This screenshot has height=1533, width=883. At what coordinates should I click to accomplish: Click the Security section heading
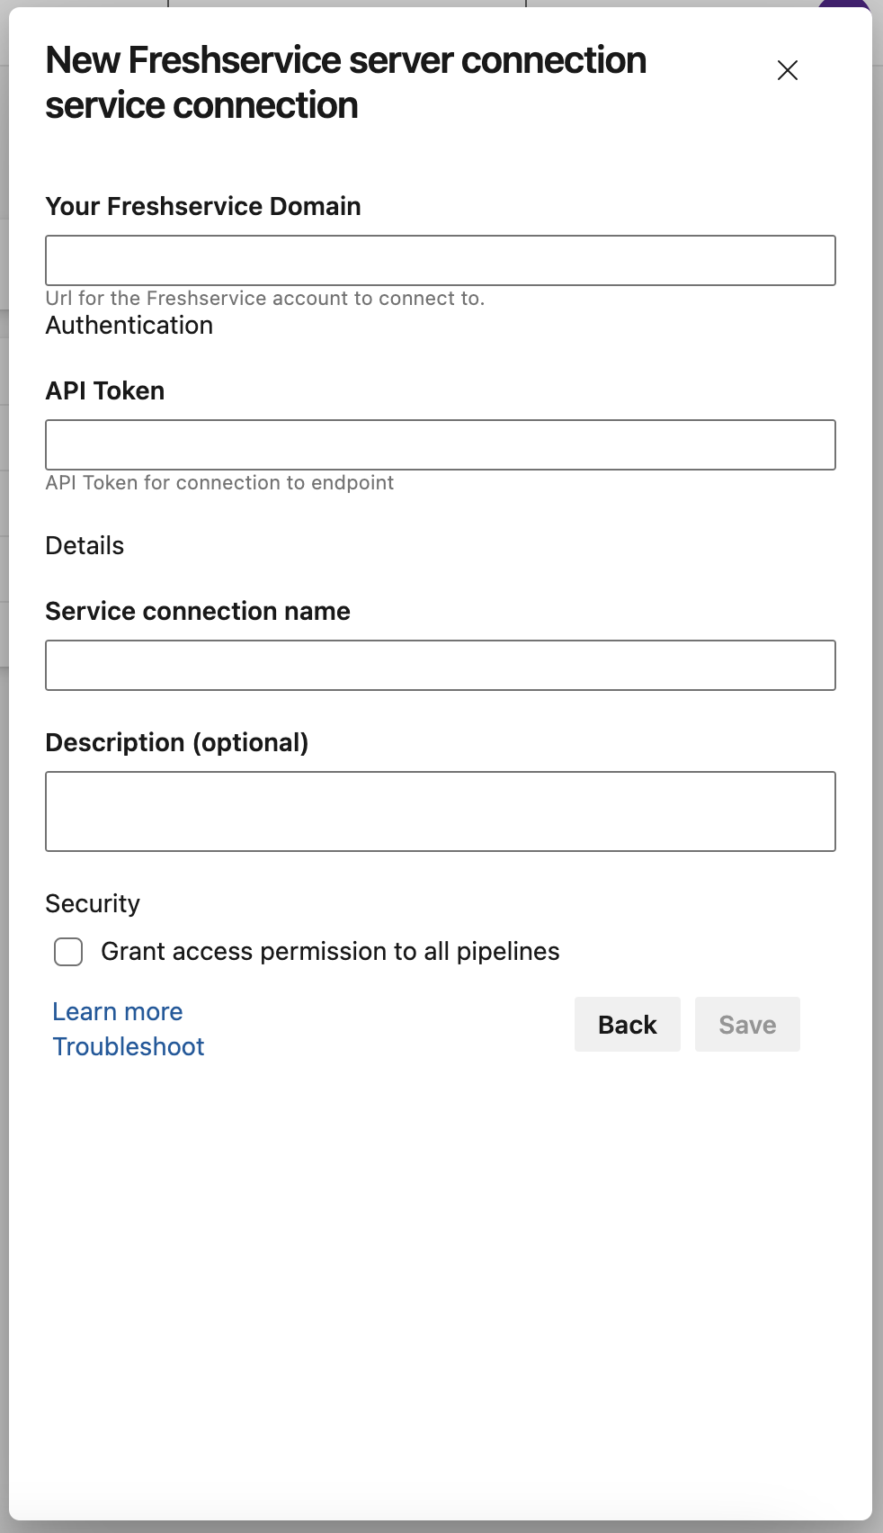(x=93, y=903)
